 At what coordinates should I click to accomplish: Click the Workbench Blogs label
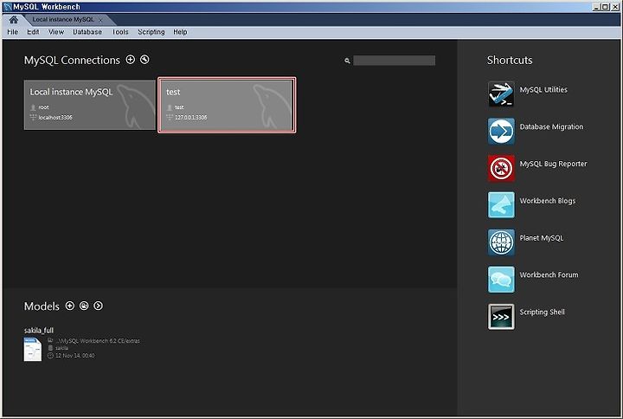(x=548, y=201)
